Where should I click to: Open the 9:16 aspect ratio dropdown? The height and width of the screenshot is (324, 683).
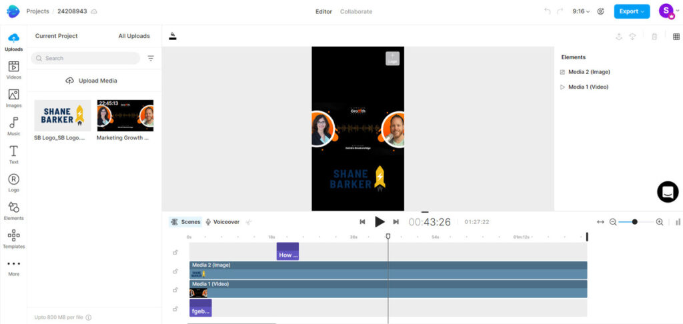tap(581, 11)
